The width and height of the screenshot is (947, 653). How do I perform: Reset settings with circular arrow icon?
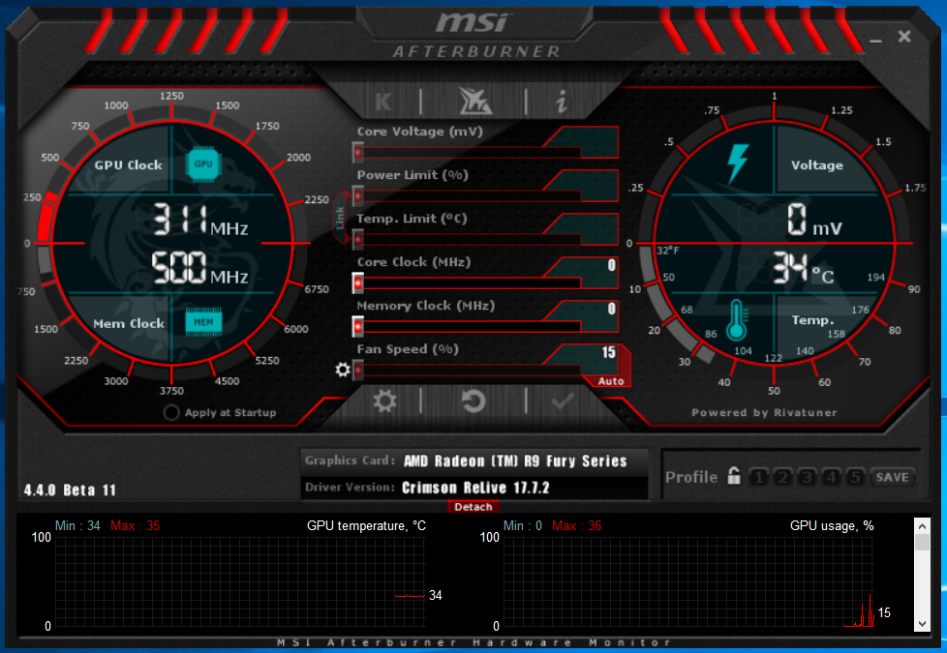[473, 401]
